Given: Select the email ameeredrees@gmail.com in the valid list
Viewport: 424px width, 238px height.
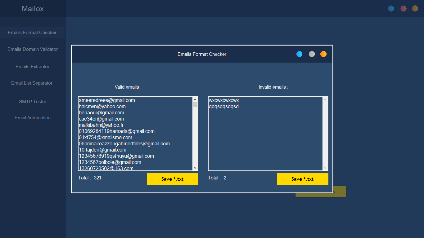Looking at the screenshot, I should (x=106, y=100).
